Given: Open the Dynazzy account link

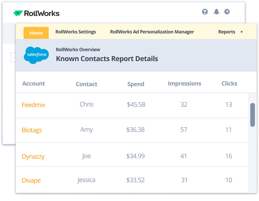Looking at the screenshot, I should point(33,156).
